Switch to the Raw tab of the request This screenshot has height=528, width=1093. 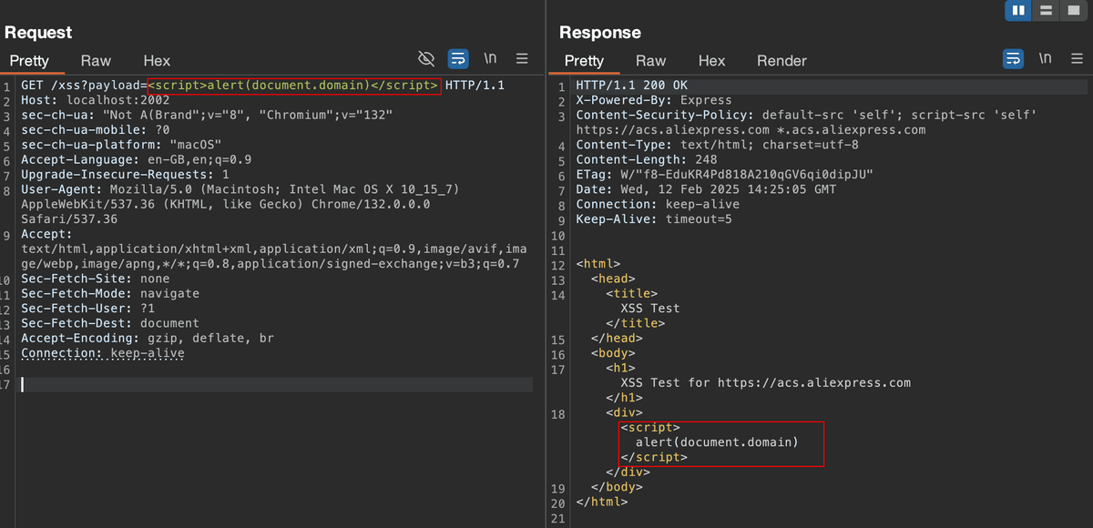tap(96, 61)
